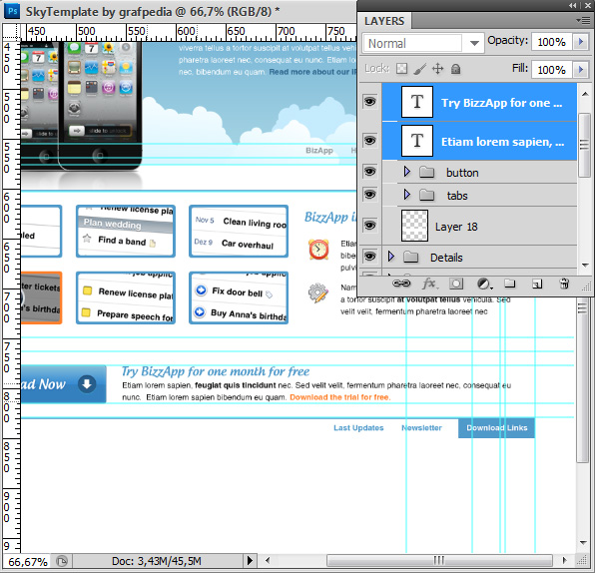The width and height of the screenshot is (595, 573).
Task: Click the Download Links tab on canvas
Action: [x=497, y=427]
